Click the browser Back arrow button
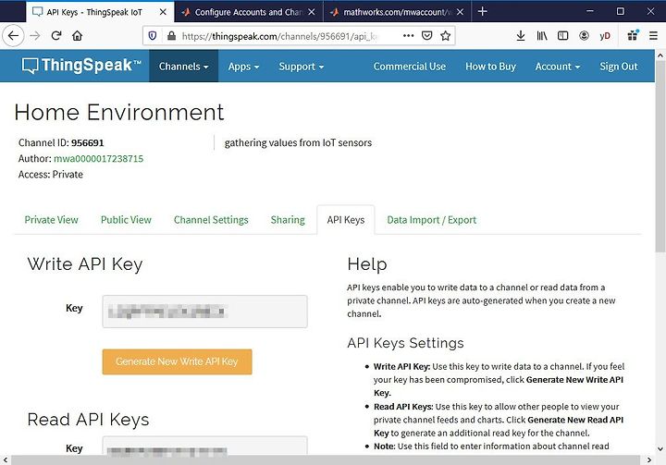This screenshot has height=465, width=666. click(x=13, y=36)
